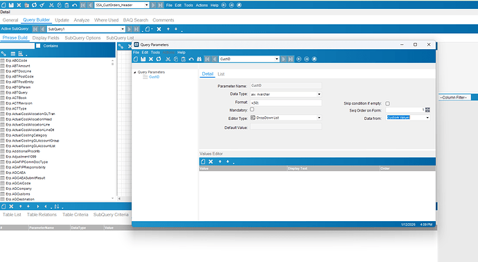The width and height of the screenshot is (478, 262).
Task: Move the value up in the Values Editor
Action: 220,161
